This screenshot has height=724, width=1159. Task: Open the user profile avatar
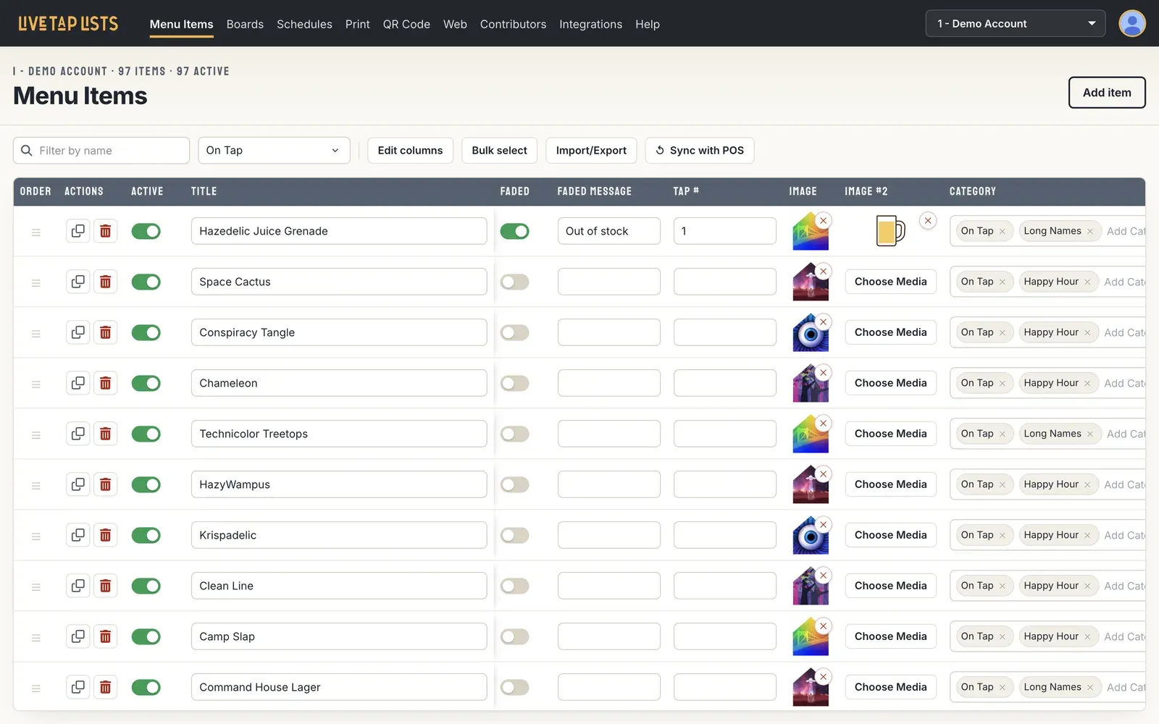click(x=1131, y=23)
